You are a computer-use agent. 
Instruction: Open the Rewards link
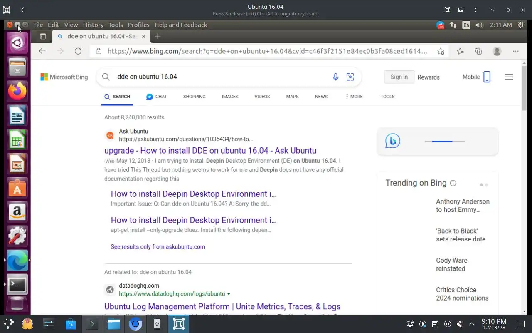pos(429,77)
